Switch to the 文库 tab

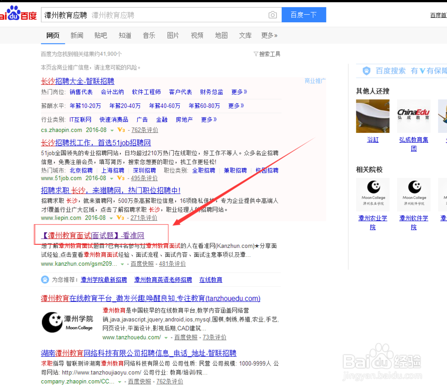245,35
